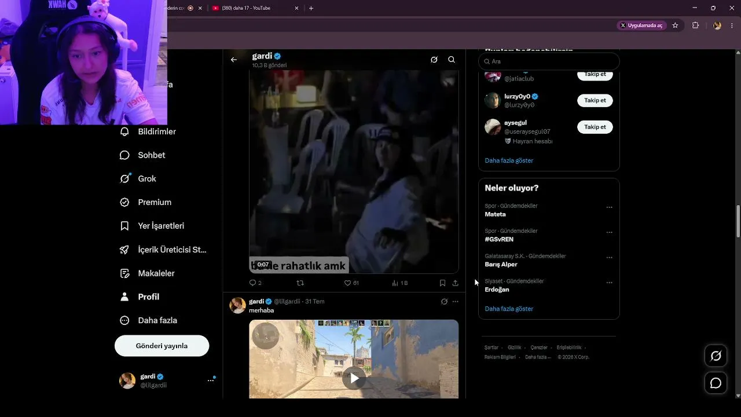The width and height of the screenshot is (741, 417).
Task: Open more options for the #GSvREN trend
Action: (609, 232)
